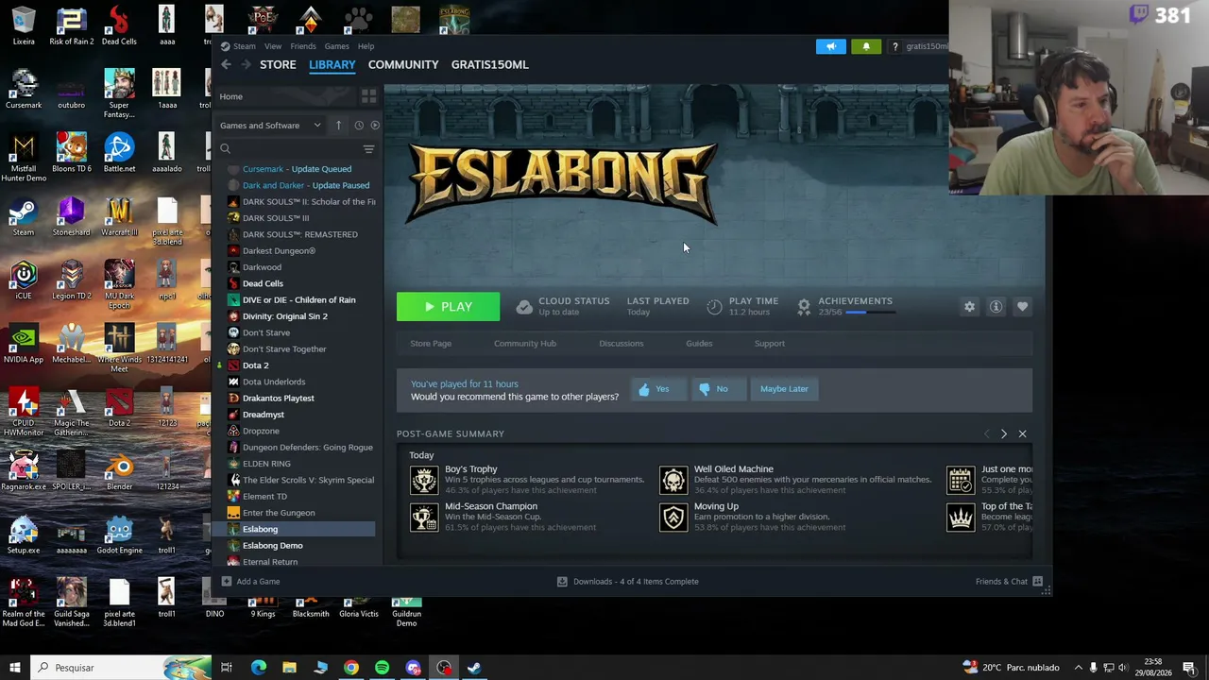Open the Windows Start menu

[x=14, y=668]
